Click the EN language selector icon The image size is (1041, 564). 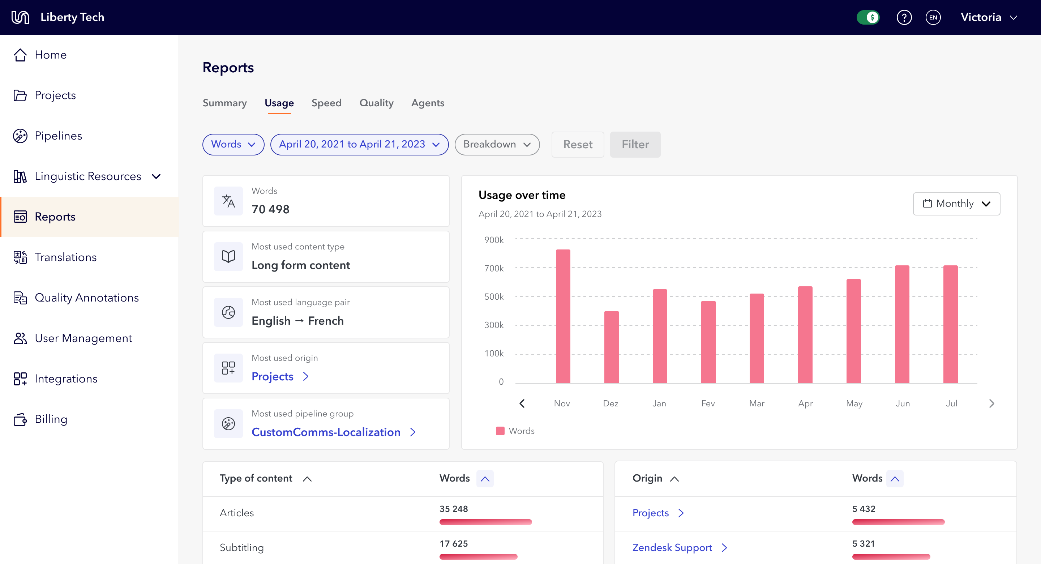point(933,17)
